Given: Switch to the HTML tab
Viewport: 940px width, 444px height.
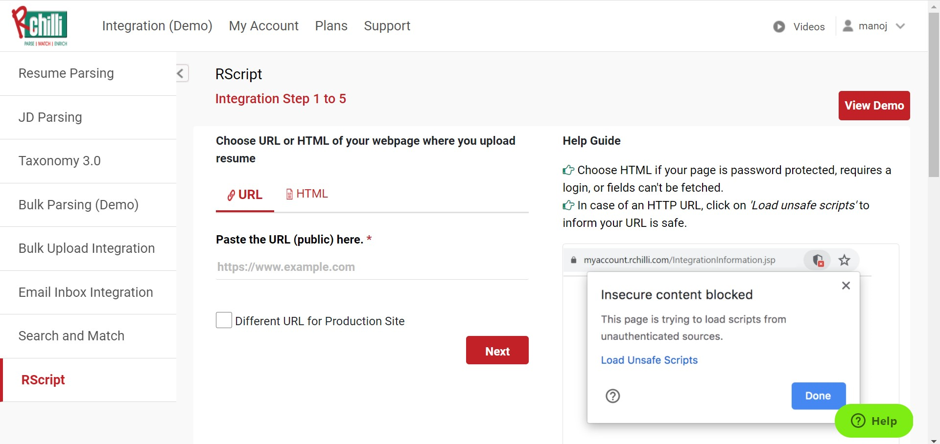Looking at the screenshot, I should (x=307, y=194).
